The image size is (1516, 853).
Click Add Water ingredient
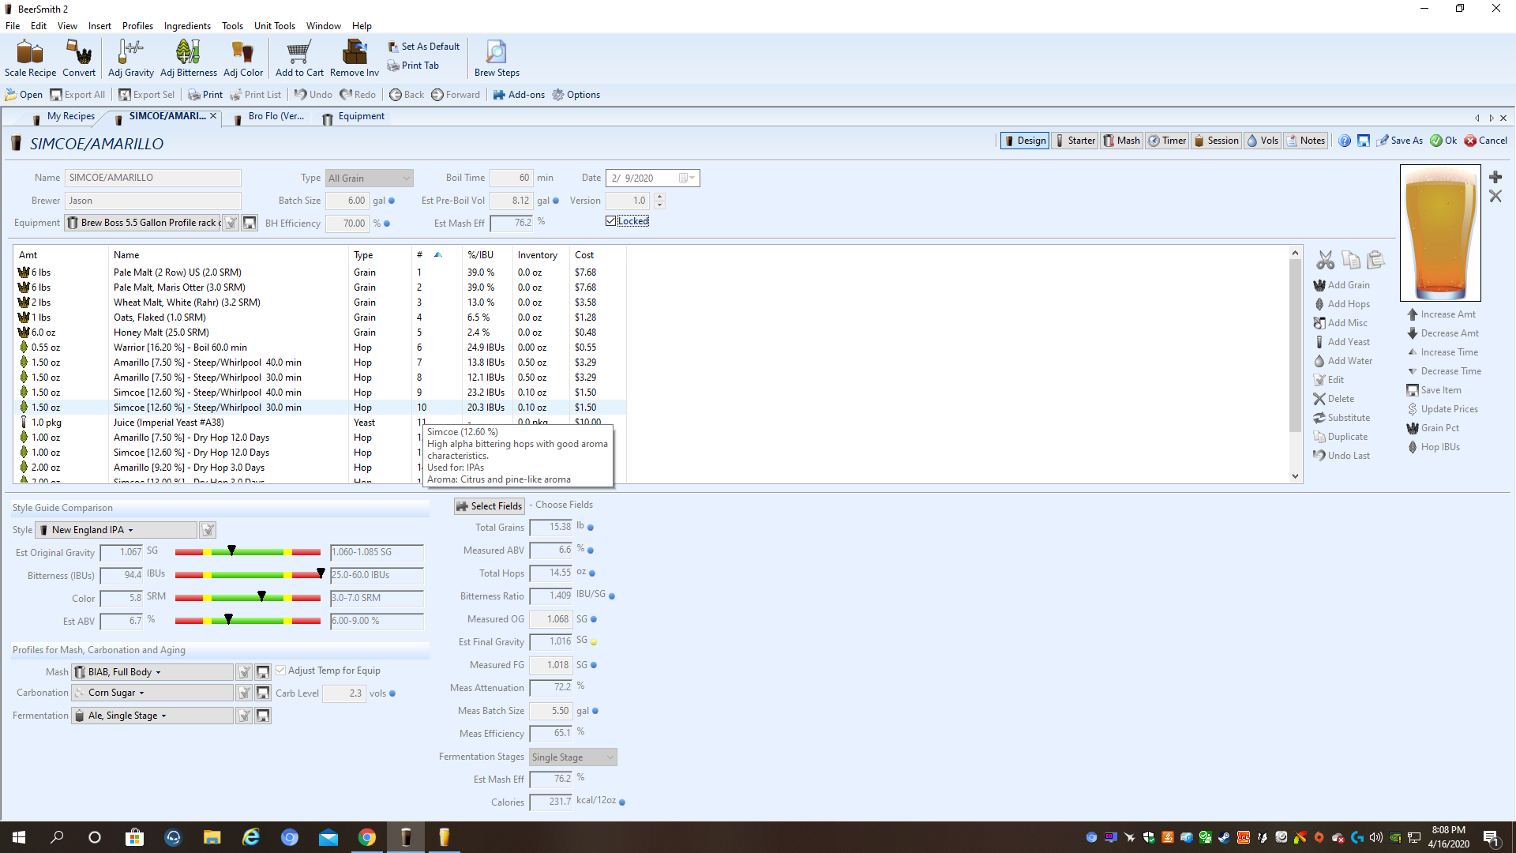tap(1343, 361)
